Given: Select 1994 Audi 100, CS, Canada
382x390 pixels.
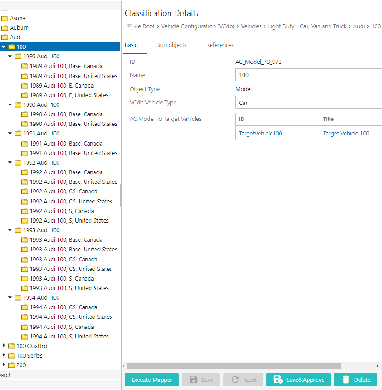Looking at the screenshot, I should click(x=64, y=307).
